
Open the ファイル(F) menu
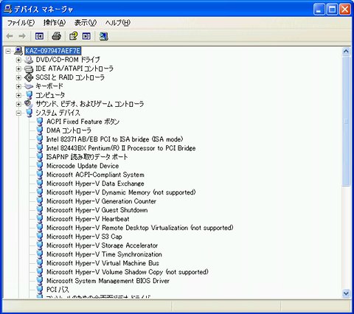(21, 23)
